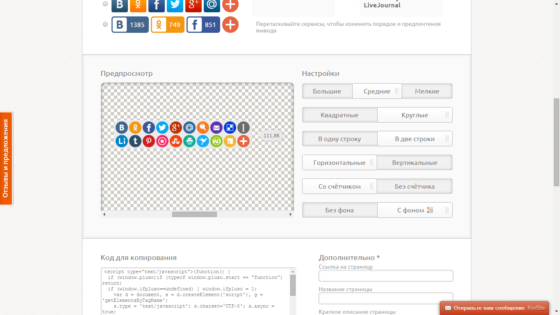Click the Настройки heading
This screenshot has width=560, height=315.
coord(321,73)
